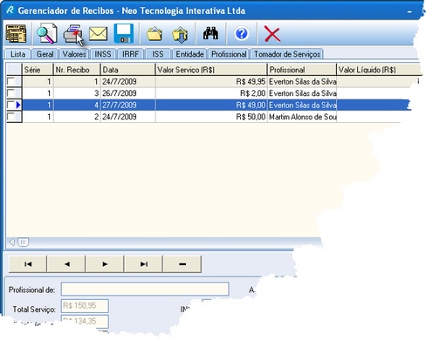
Task: Open the Tomador de Serviços tab
Action: point(287,54)
